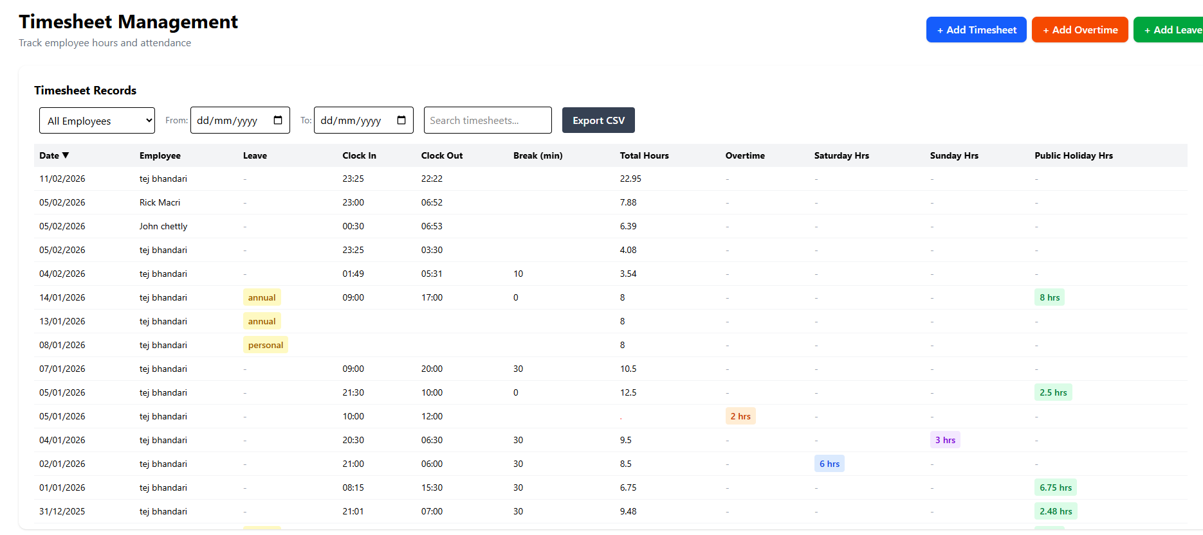
Task: Click the Add Timesheet button
Action: pos(977,30)
